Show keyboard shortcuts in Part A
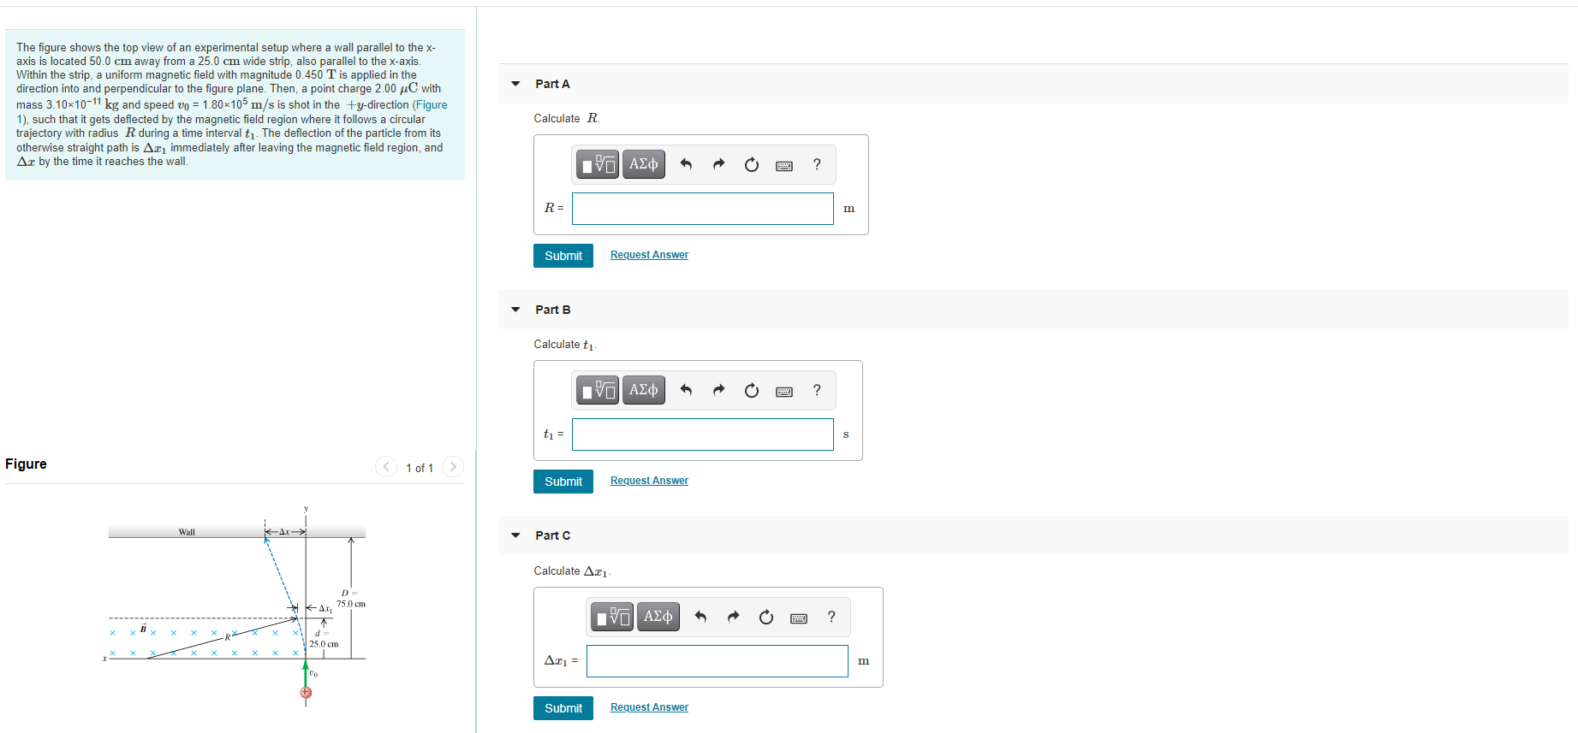 tap(784, 165)
